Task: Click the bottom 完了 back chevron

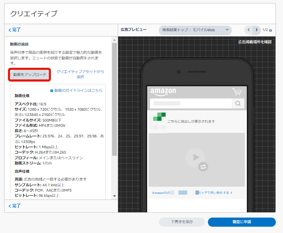Action: (x=10, y=206)
